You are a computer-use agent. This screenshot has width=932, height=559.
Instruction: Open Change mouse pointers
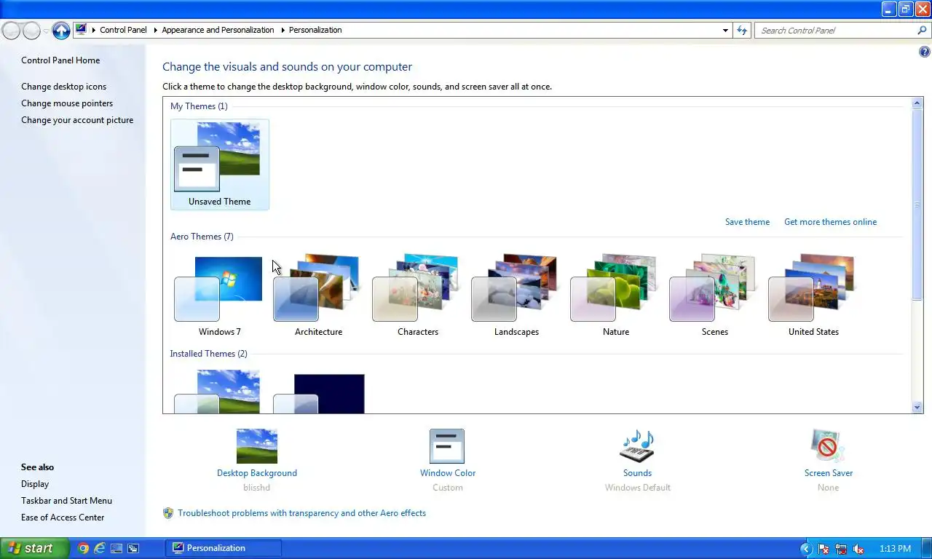67,103
